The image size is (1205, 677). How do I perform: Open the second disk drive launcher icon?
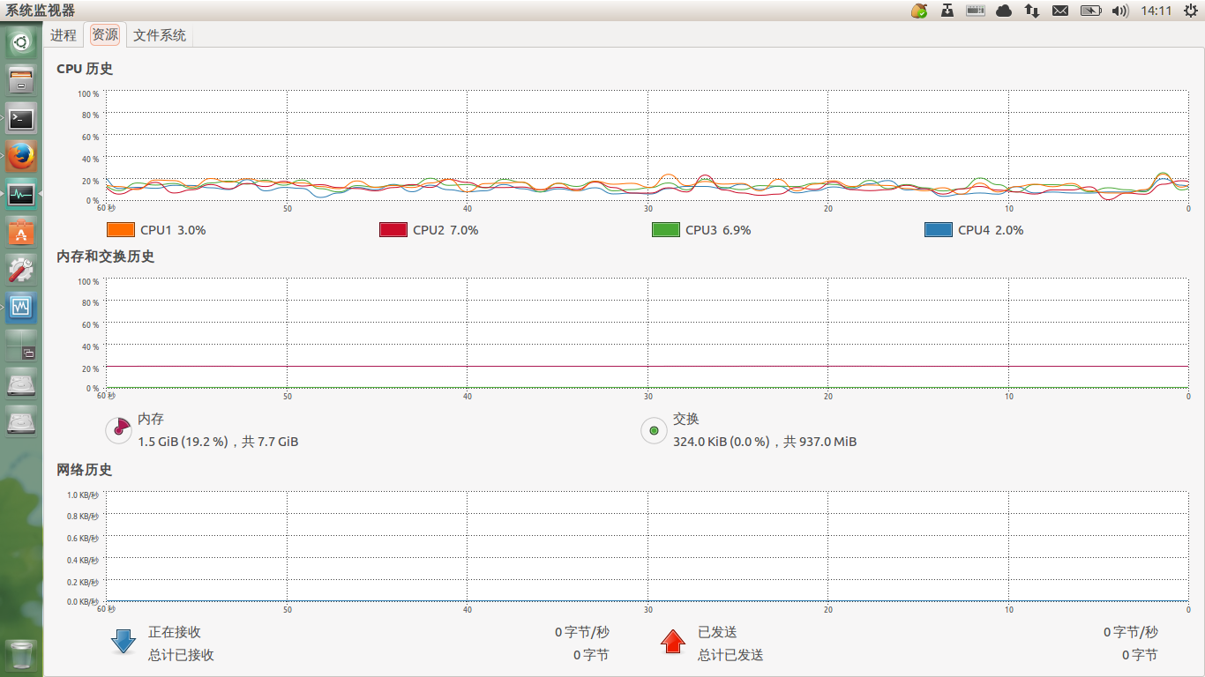[21, 421]
